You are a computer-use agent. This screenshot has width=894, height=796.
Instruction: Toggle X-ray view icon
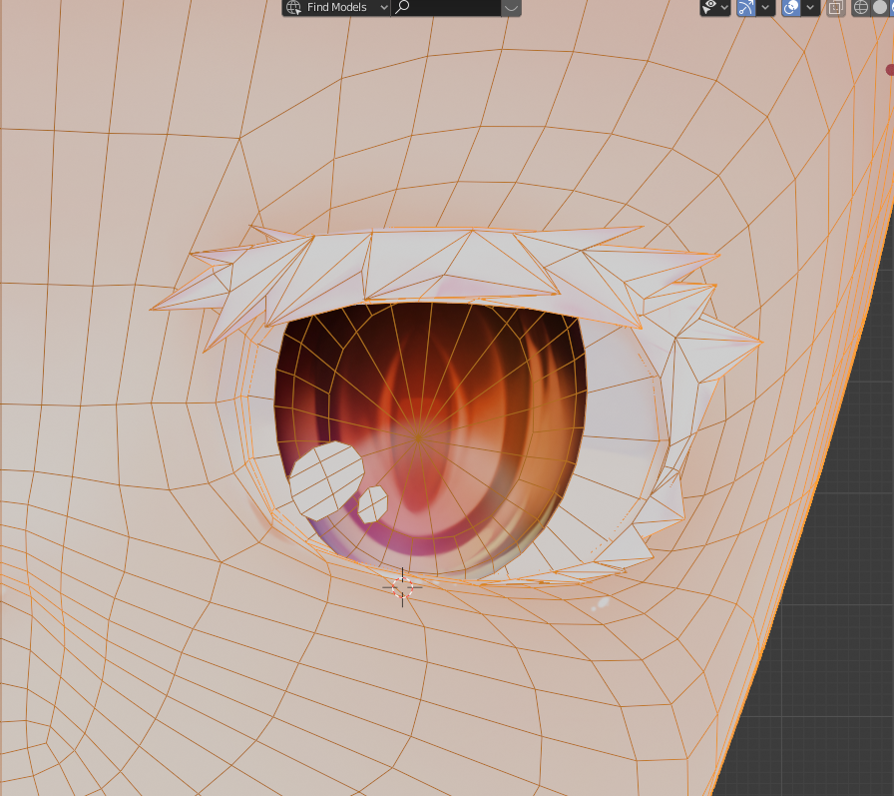[836, 7]
